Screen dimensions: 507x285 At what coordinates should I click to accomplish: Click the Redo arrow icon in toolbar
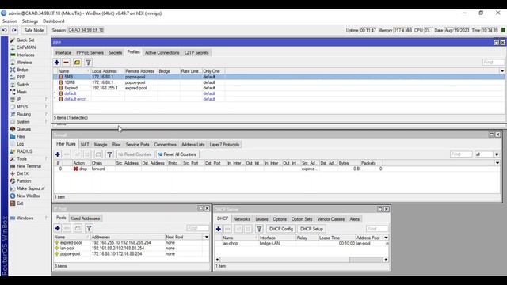(x=14, y=30)
